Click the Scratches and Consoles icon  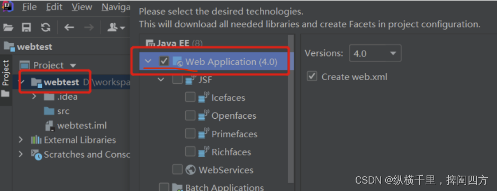pos(37,155)
